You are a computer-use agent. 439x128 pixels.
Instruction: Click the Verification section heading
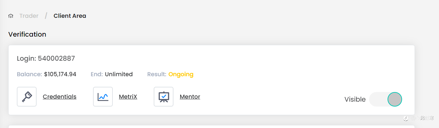[27, 34]
